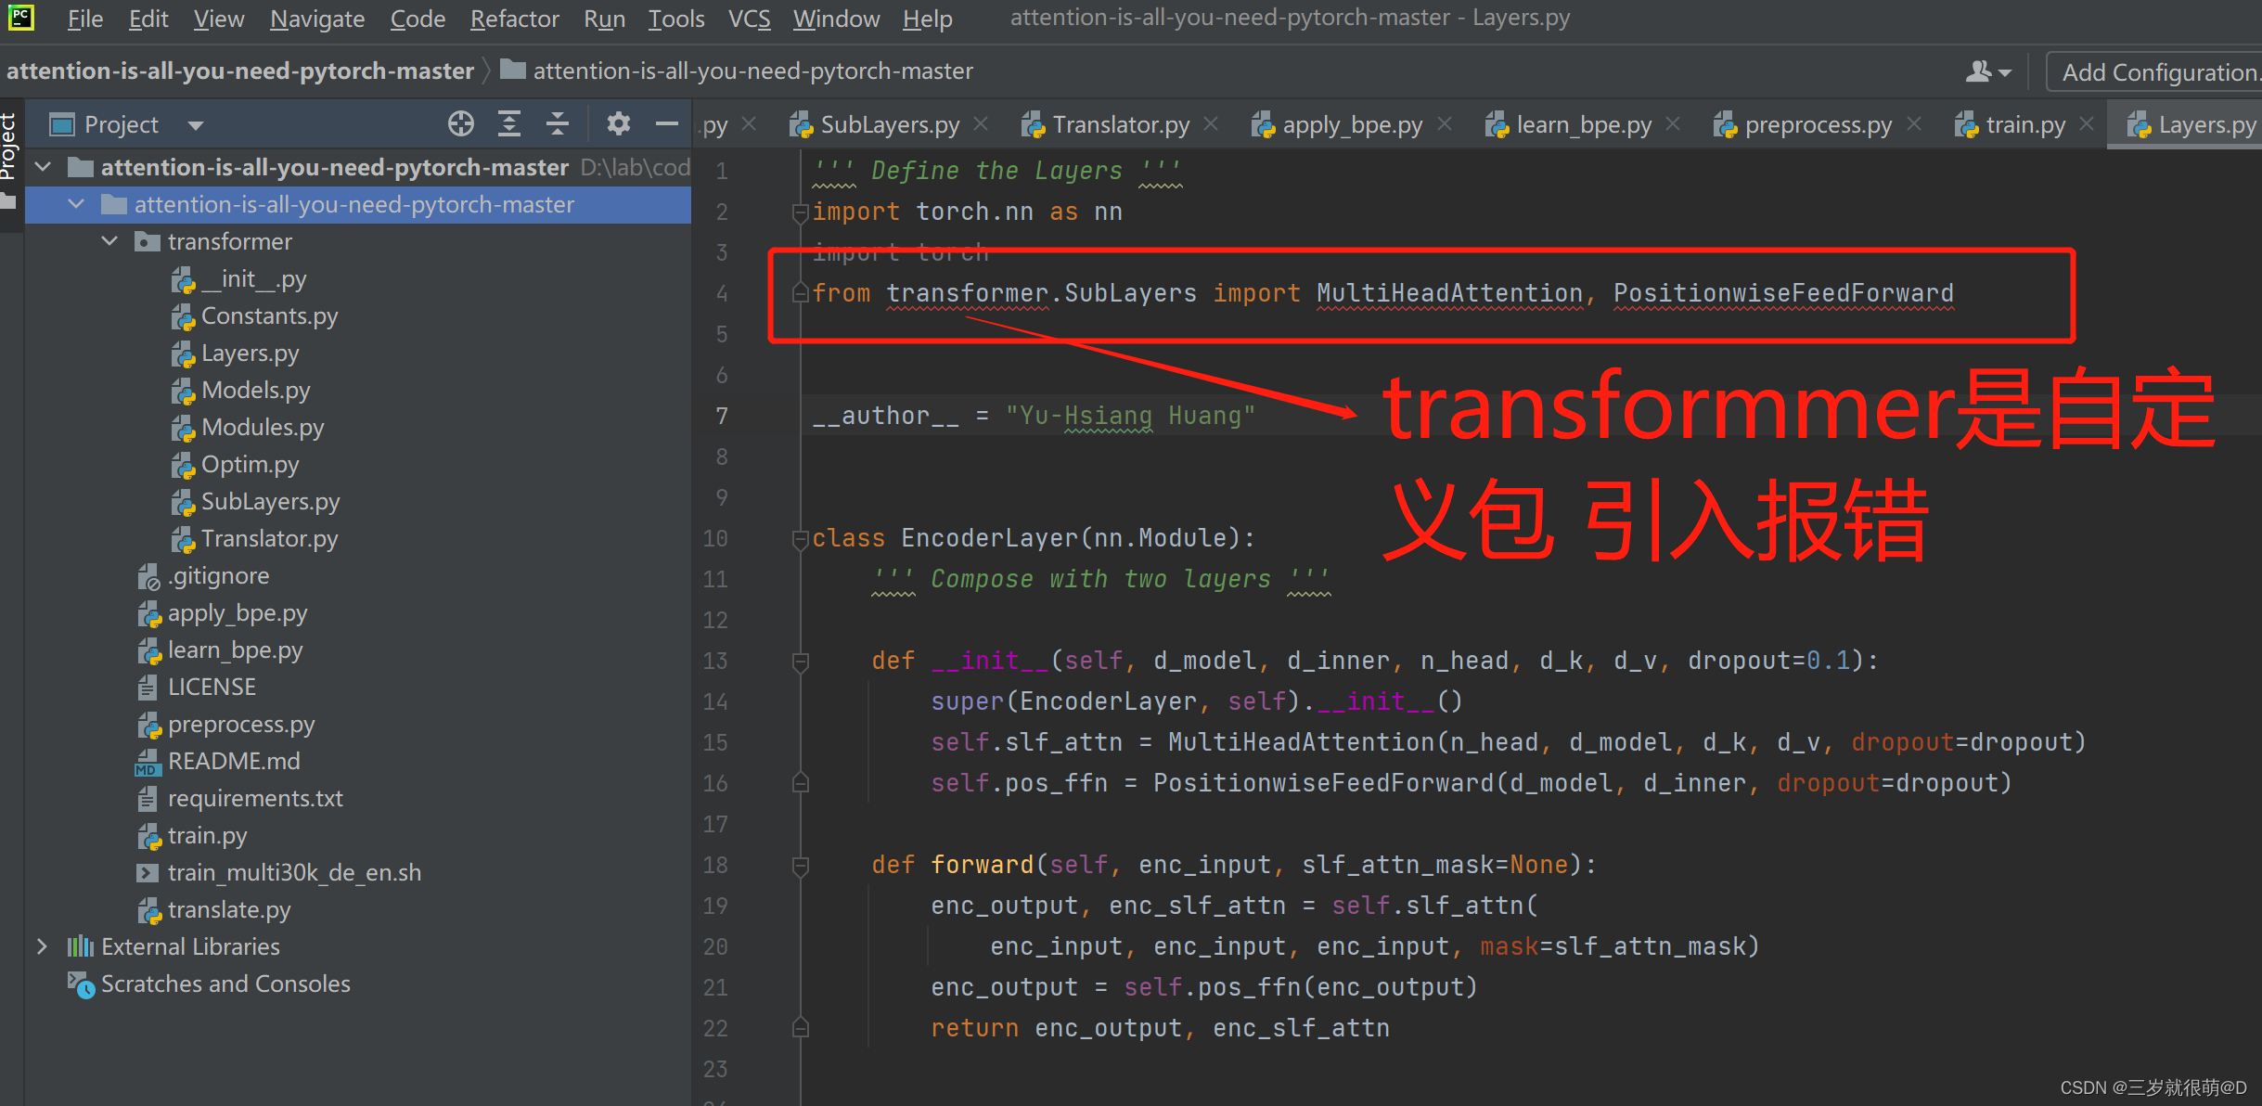Select Constants.py in the project tree
Viewport: 2262px width, 1106px height.
255,315
